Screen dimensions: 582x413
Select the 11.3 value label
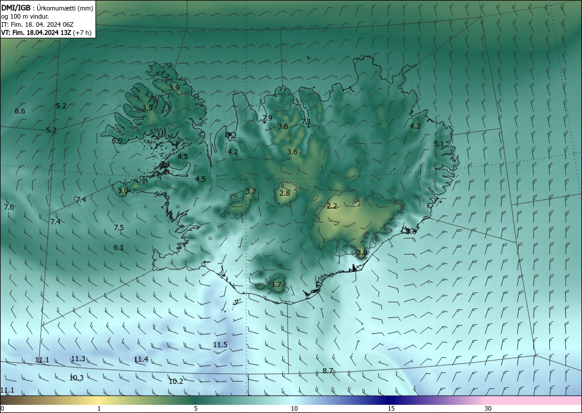click(x=79, y=359)
